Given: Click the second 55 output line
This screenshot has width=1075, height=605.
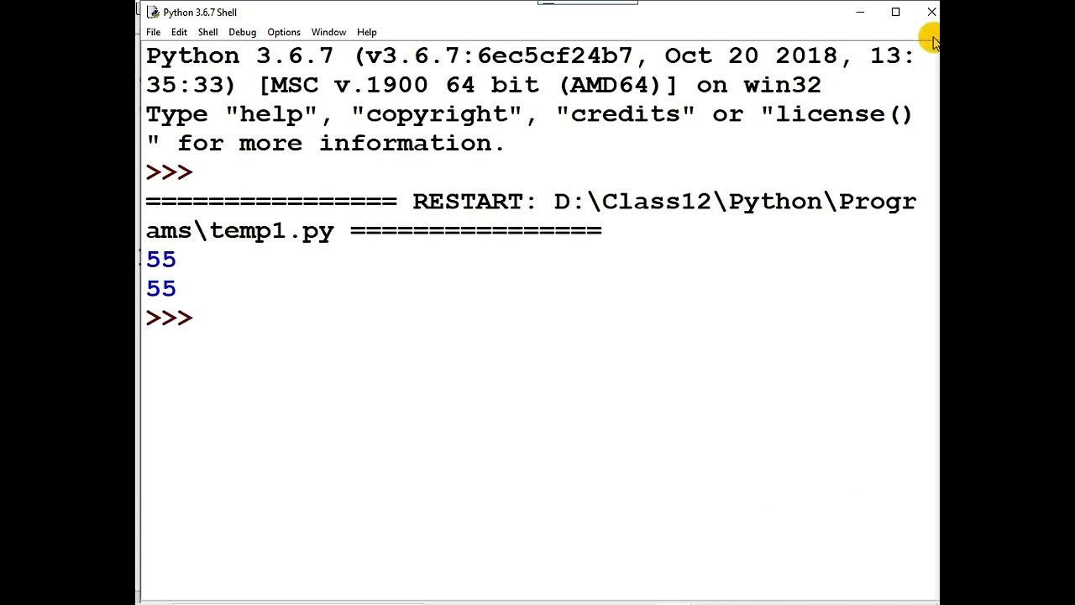Looking at the screenshot, I should point(161,289).
